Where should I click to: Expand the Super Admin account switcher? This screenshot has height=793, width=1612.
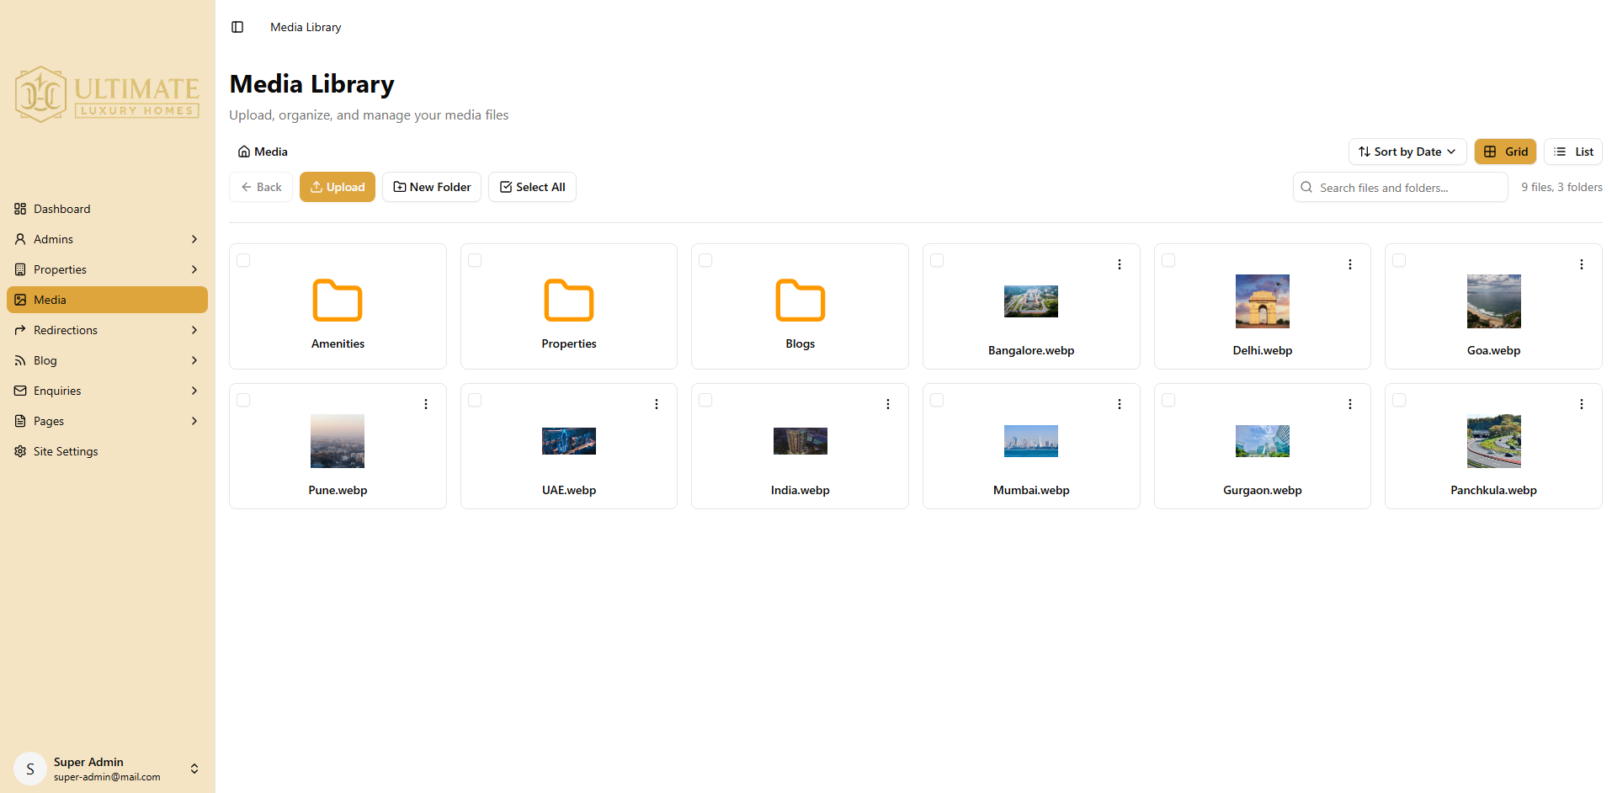pos(194,769)
